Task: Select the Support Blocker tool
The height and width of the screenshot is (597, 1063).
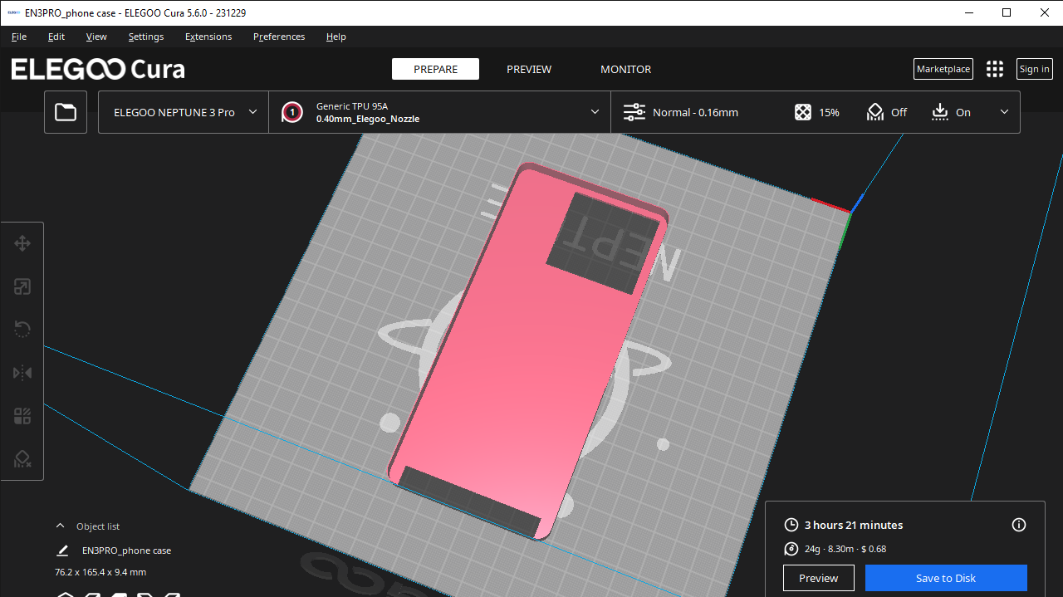Action: tap(22, 459)
